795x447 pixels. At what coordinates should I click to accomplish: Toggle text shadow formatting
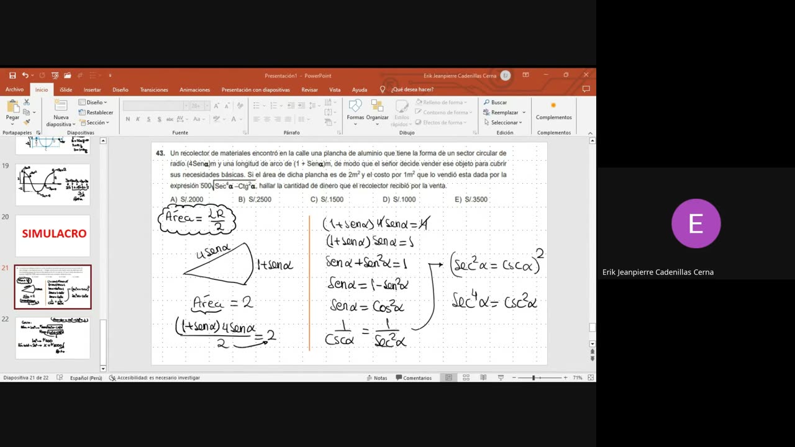[x=159, y=119]
